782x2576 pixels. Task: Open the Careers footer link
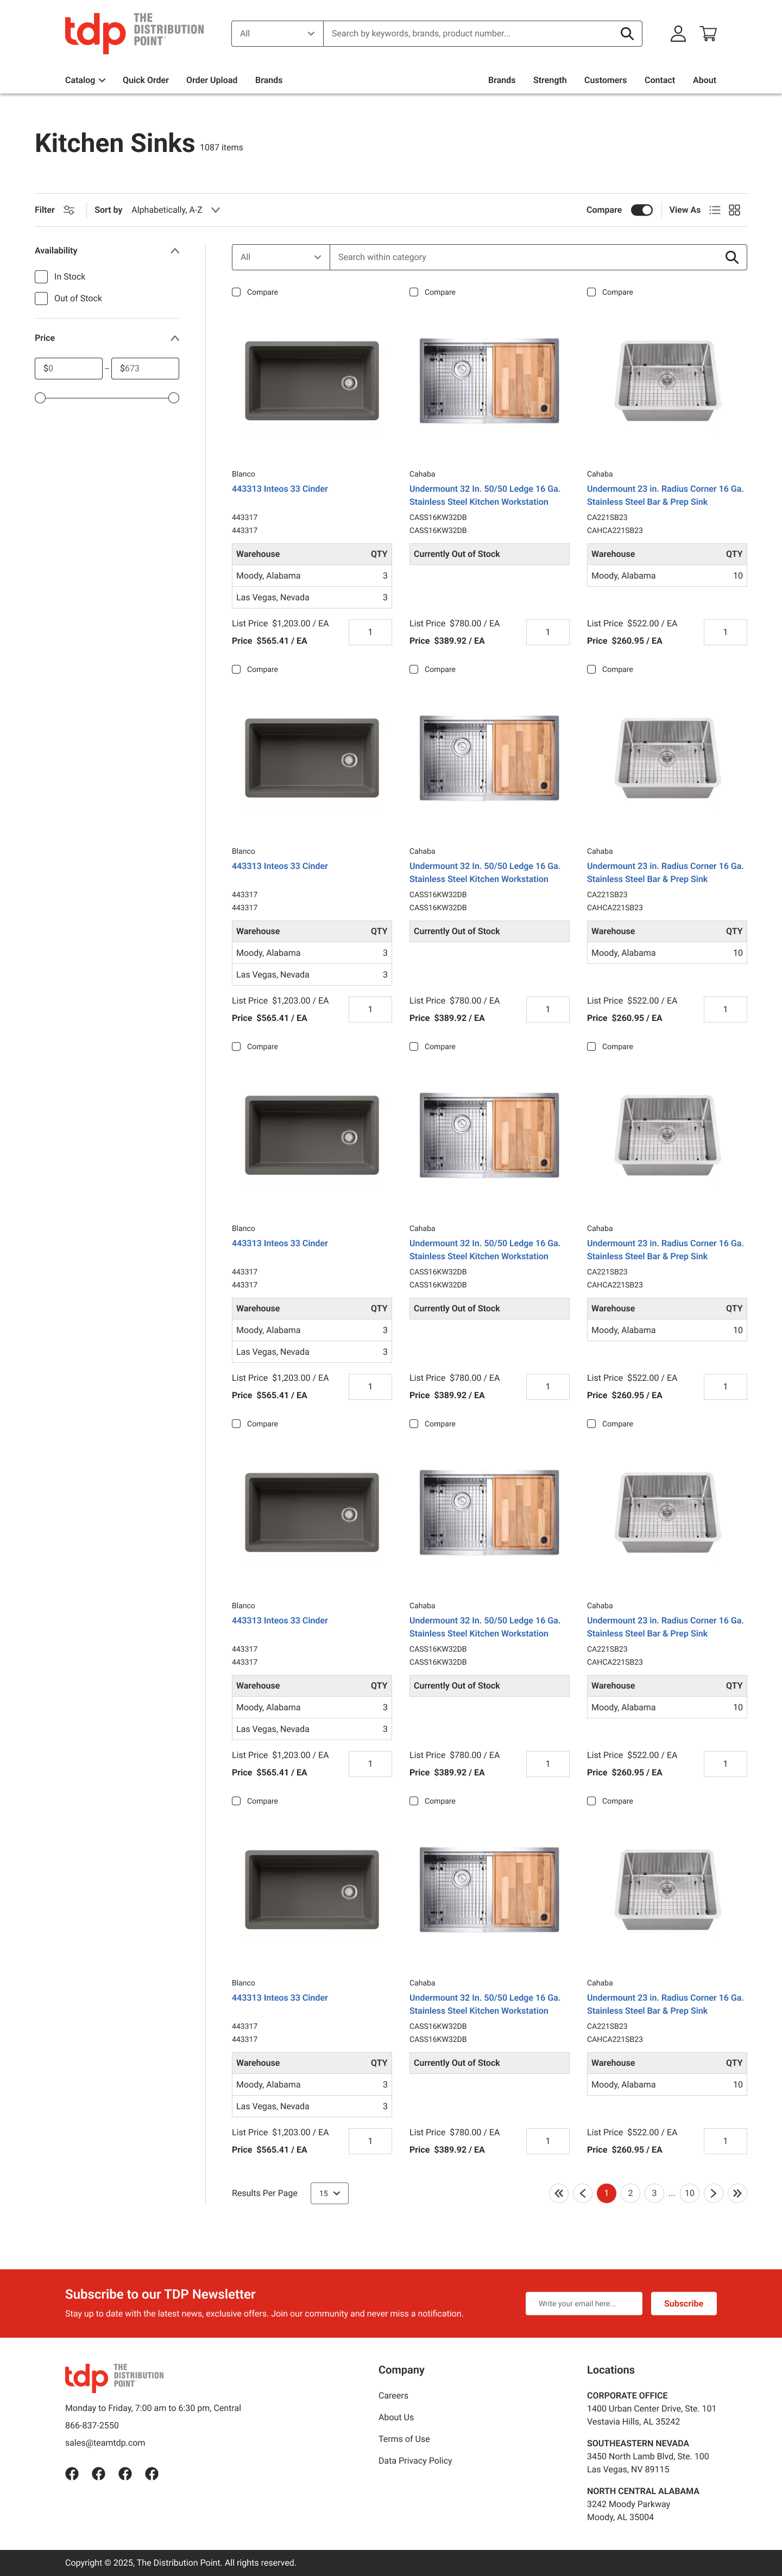click(393, 2395)
